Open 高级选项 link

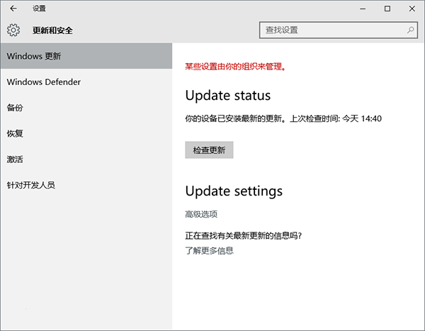tap(201, 214)
